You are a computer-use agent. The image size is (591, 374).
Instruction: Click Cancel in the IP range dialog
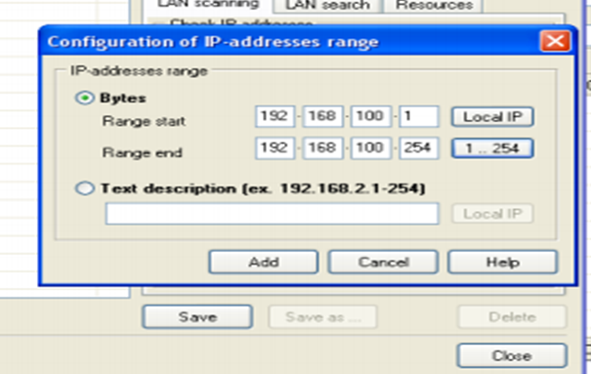[383, 262]
